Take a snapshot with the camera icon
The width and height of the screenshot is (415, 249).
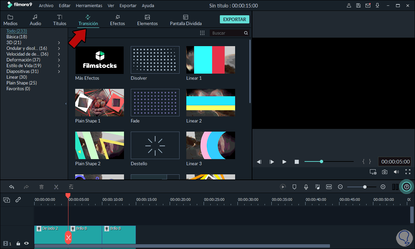point(385,172)
